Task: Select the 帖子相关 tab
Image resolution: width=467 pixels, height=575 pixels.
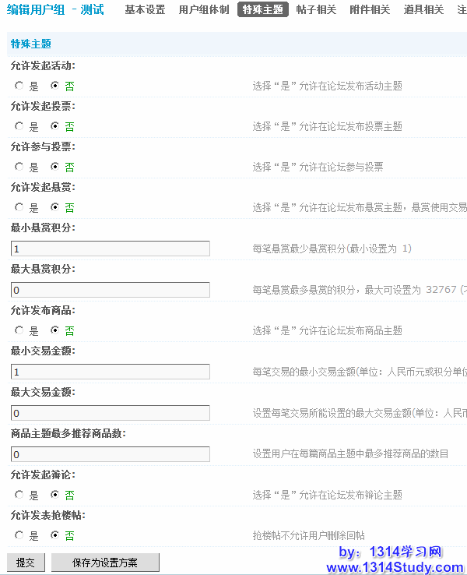Action: pyautogui.click(x=316, y=10)
